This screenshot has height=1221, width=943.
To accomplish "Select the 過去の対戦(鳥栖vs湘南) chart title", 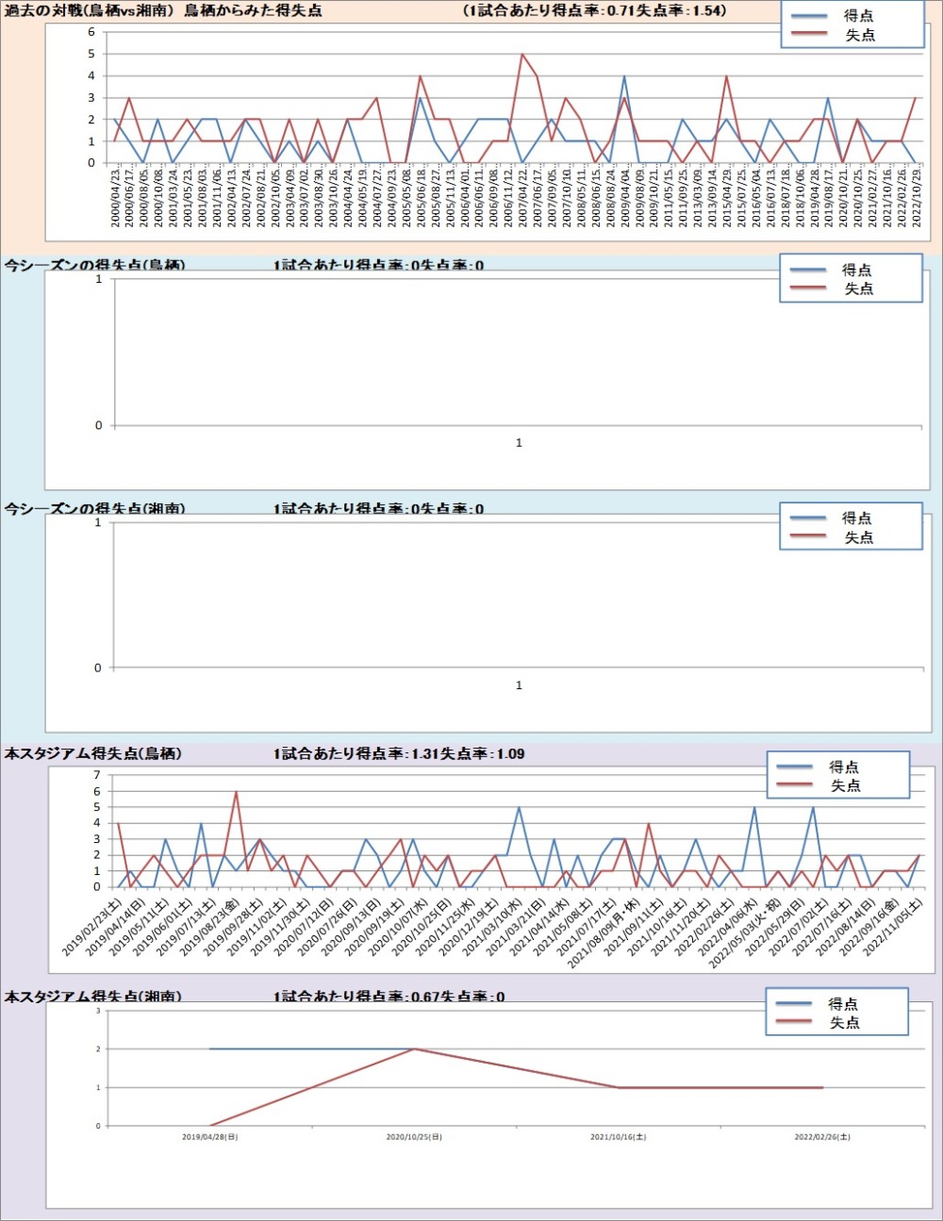I will coord(162,10).
